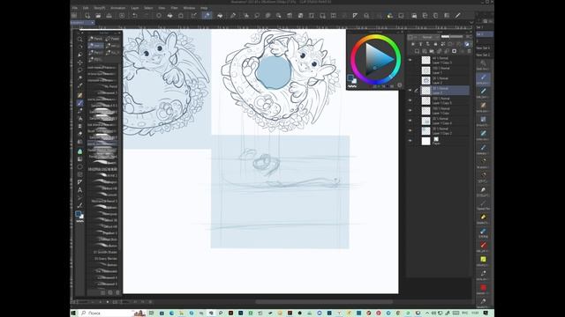Viewport: 565px width, 317px height.
Task: Close the open canvas document tab
Action: tap(93, 23)
